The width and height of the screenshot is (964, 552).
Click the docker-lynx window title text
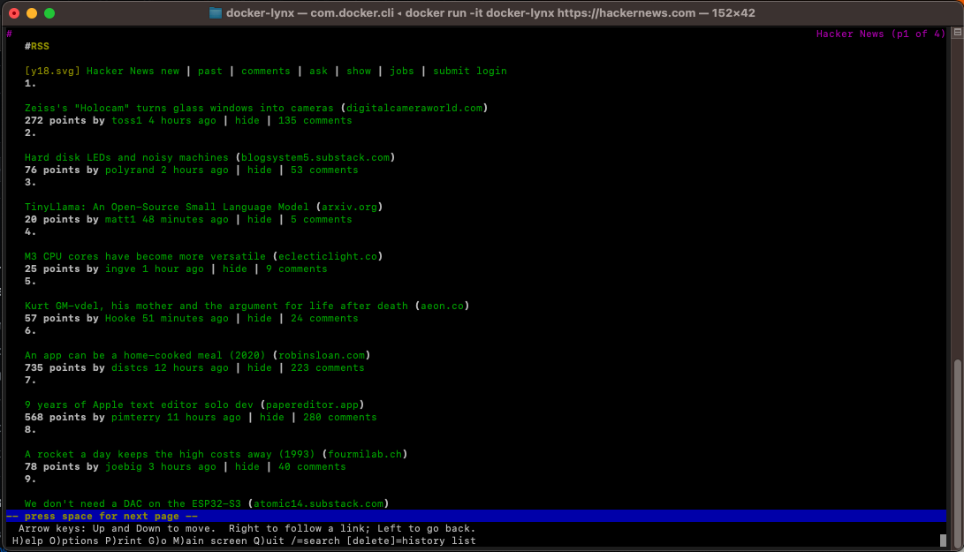point(490,13)
